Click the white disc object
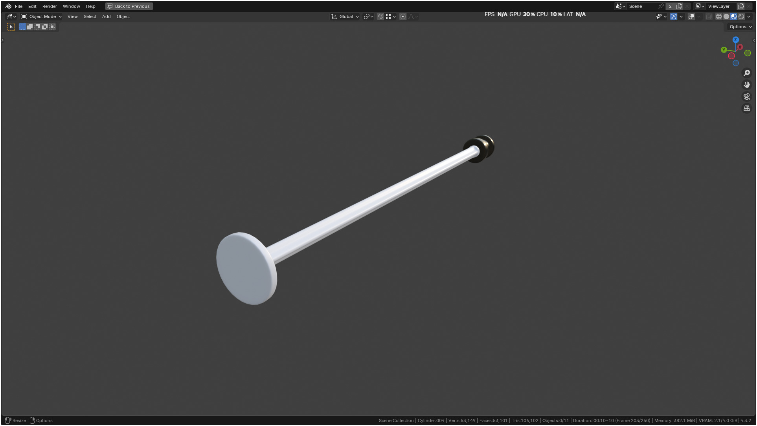This screenshot has height=426, width=757. click(x=246, y=268)
